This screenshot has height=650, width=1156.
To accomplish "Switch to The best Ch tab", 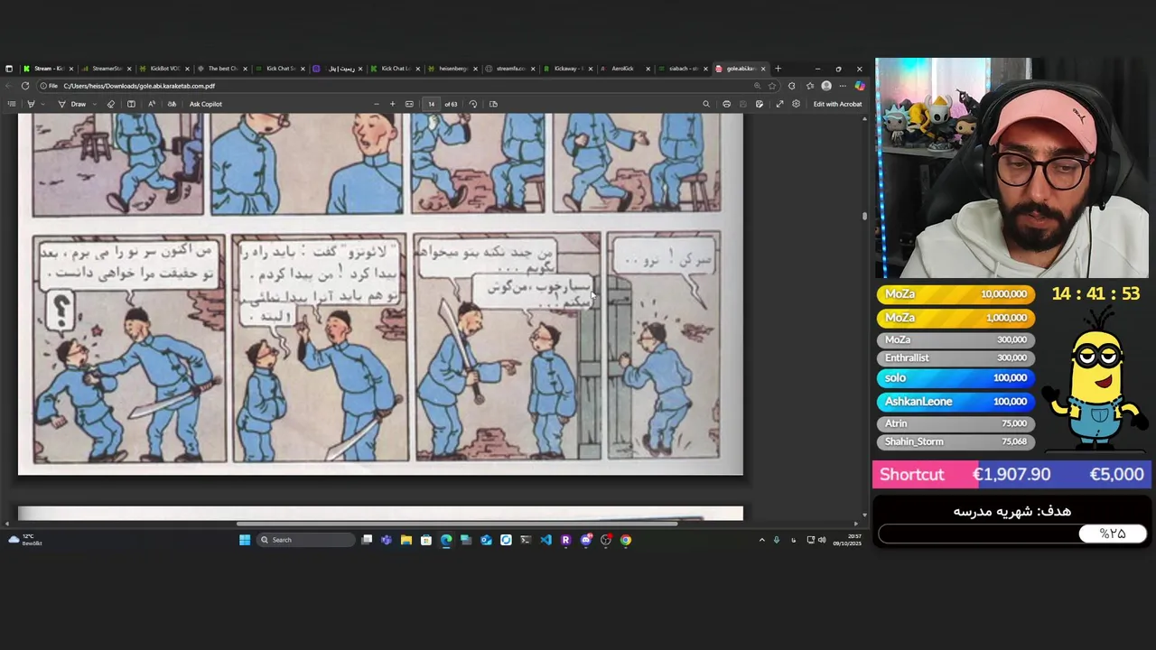I will coord(222,69).
